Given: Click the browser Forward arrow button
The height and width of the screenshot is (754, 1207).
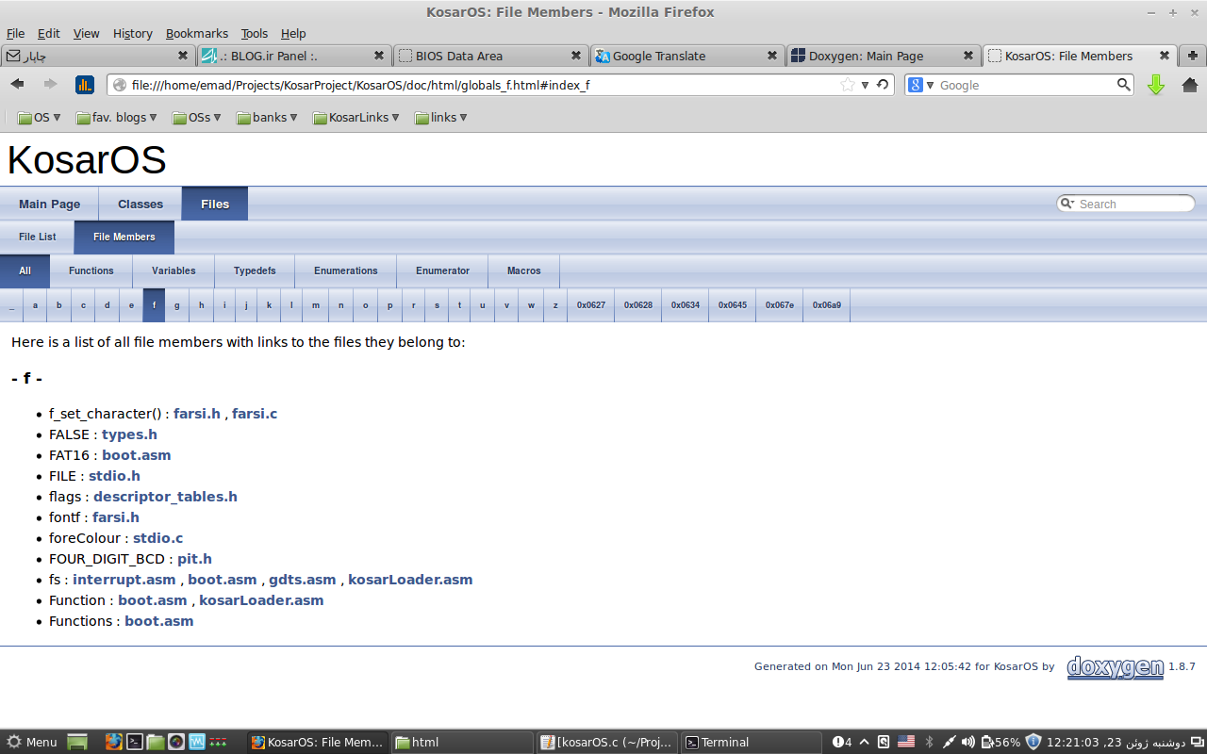Looking at the screenshot, I should pyautogui.click(x=50, y=85).
